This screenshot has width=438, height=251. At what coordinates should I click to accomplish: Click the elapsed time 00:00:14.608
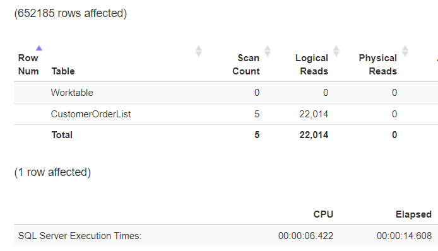(x=404, y=236)
